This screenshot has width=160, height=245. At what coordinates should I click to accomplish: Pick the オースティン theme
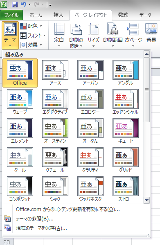click(x=55, y=131)
